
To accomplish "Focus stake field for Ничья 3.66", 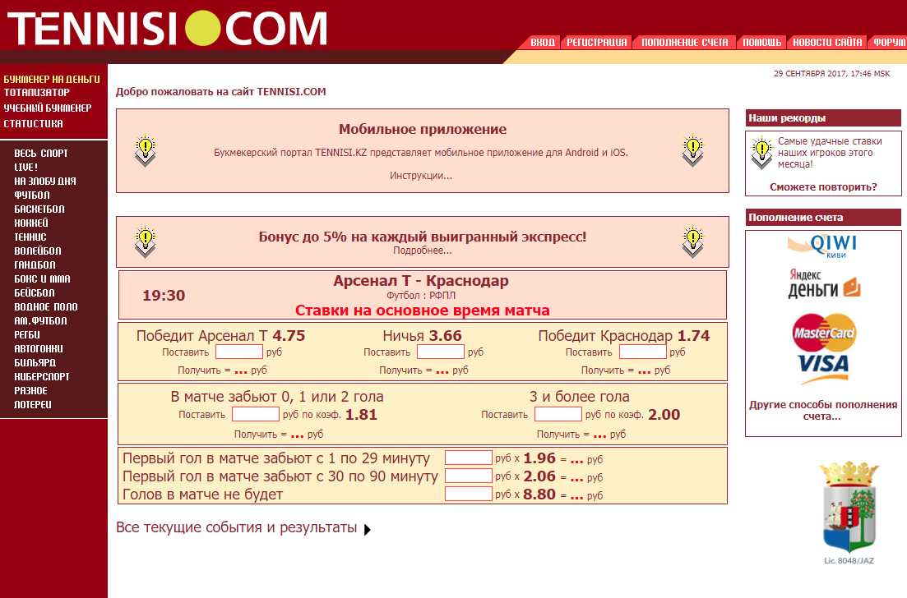I will point(441,352).
